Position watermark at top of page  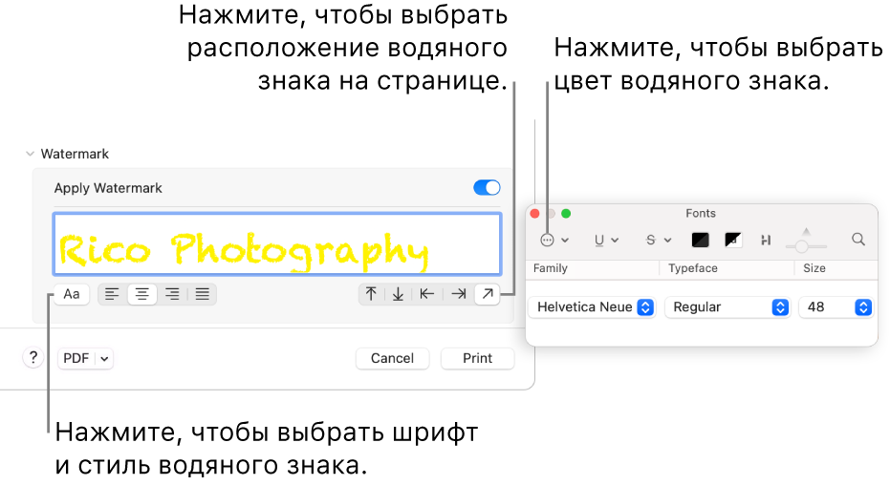tap(371, 294)
